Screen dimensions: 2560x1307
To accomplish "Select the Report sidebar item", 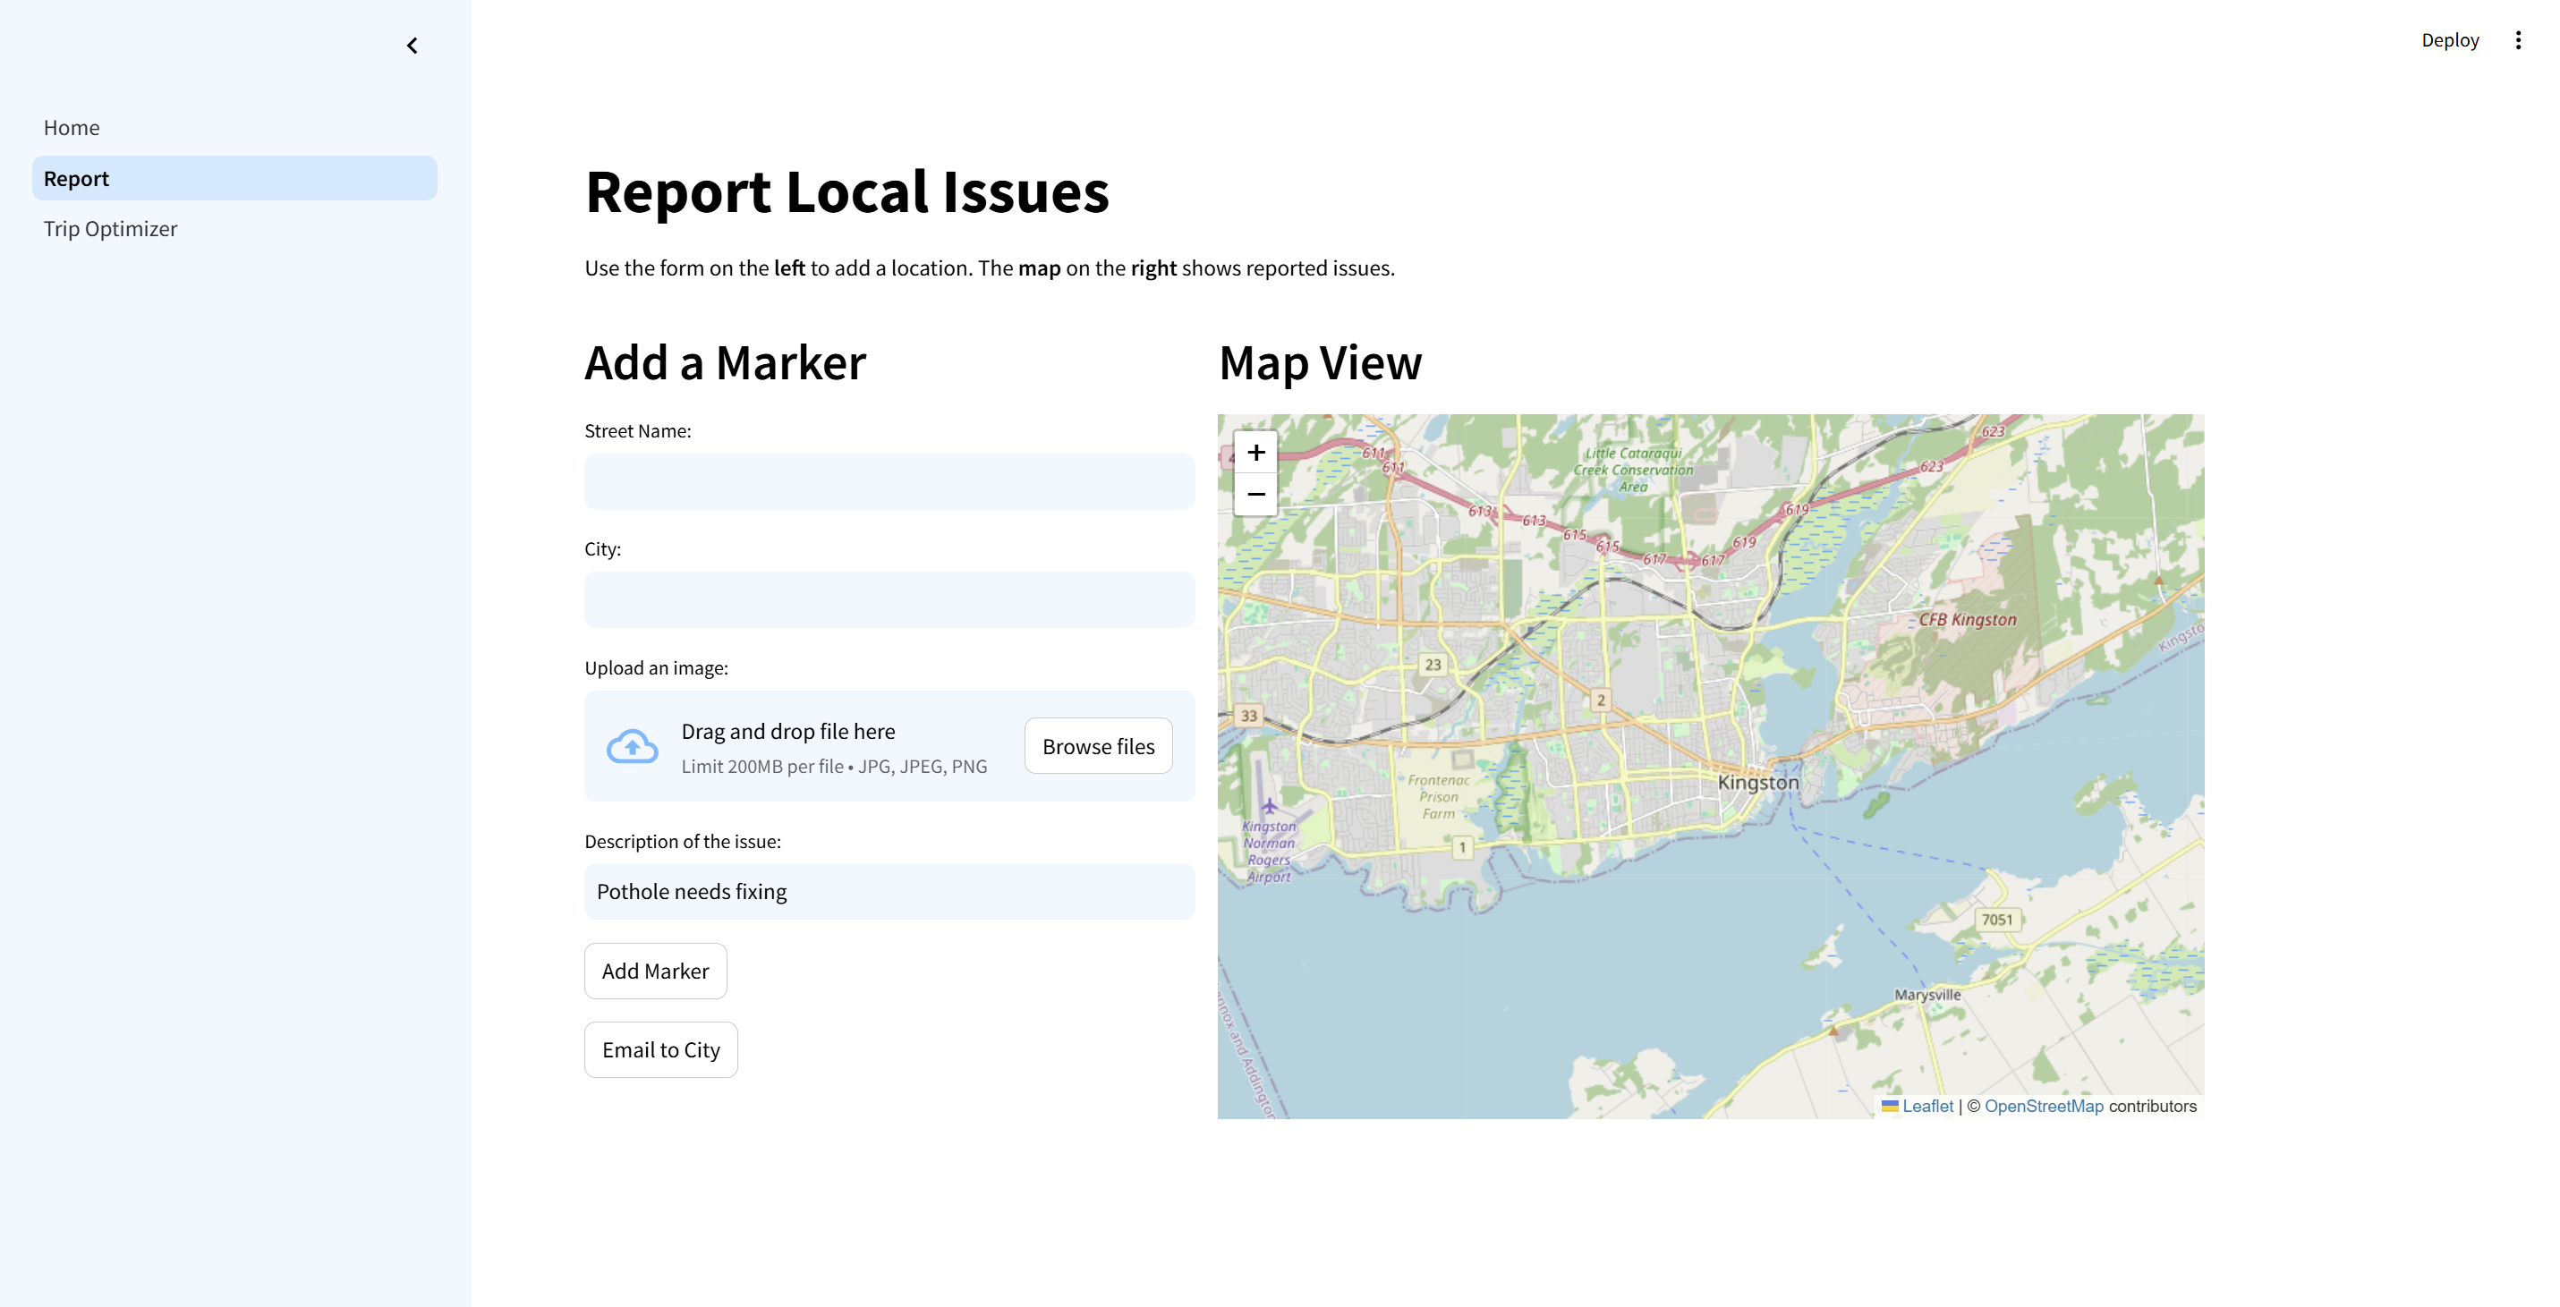I will (x=77, y=178).
